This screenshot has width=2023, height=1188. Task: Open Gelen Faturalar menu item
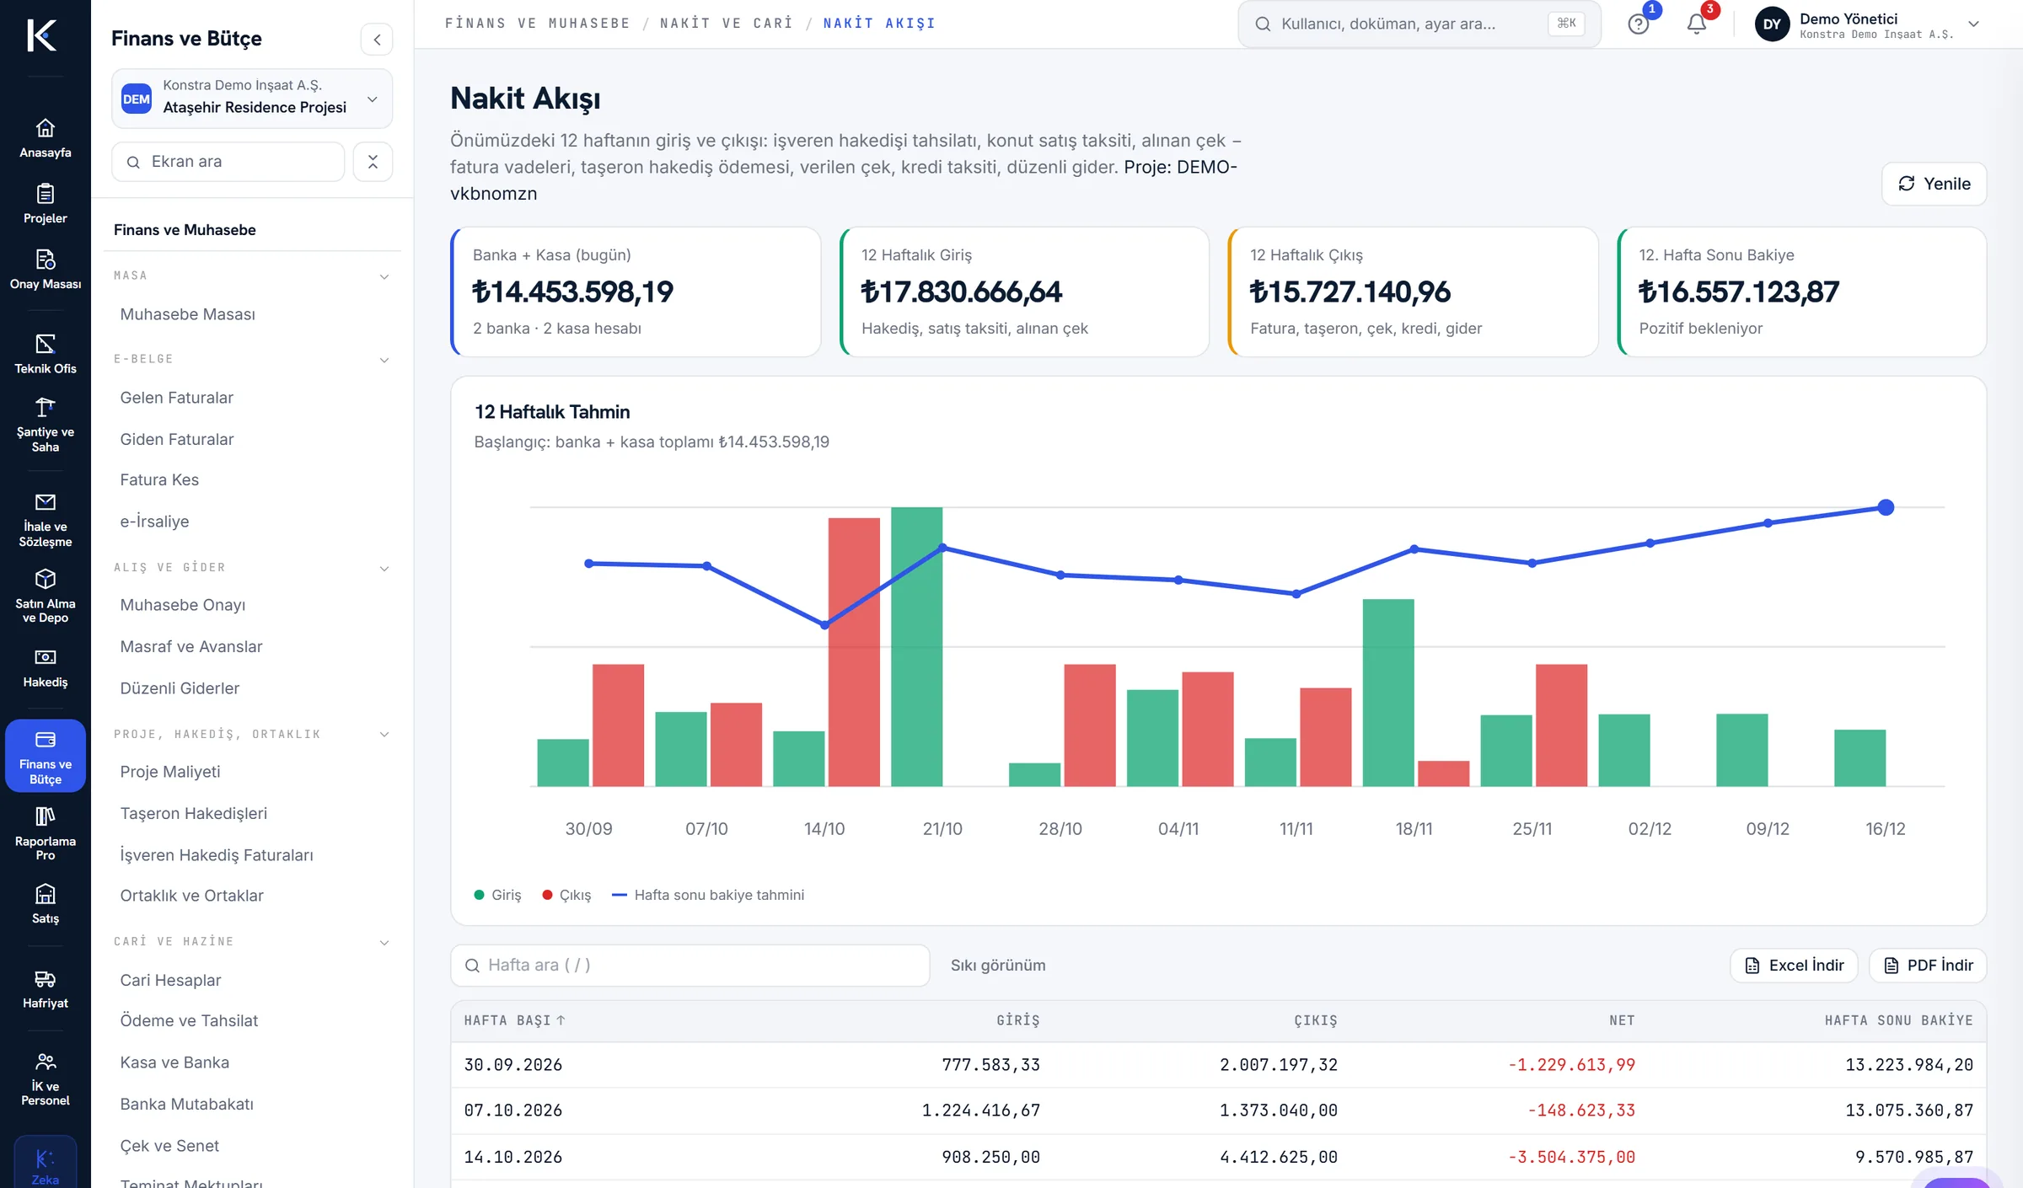176,398
